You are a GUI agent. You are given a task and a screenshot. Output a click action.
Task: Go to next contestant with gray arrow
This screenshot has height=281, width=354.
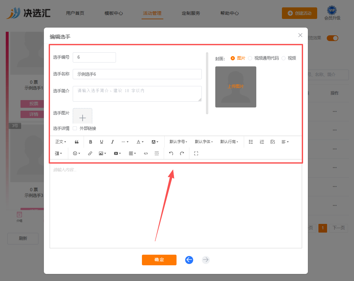tap(206, 260)
